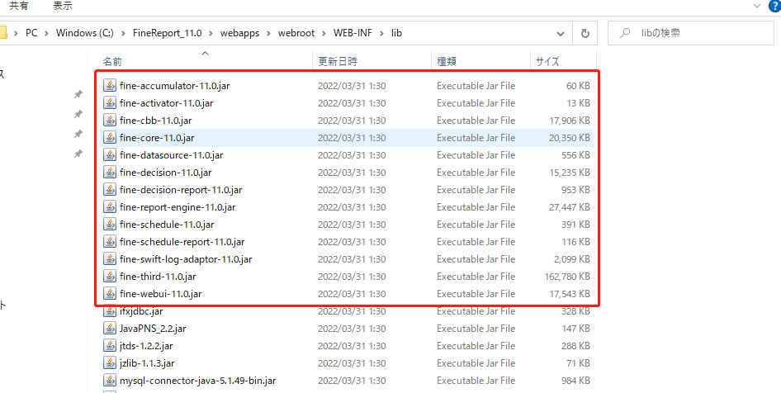Open the address bar history dropdown
This screenshot has width=781, height=393.
point(561,33)
